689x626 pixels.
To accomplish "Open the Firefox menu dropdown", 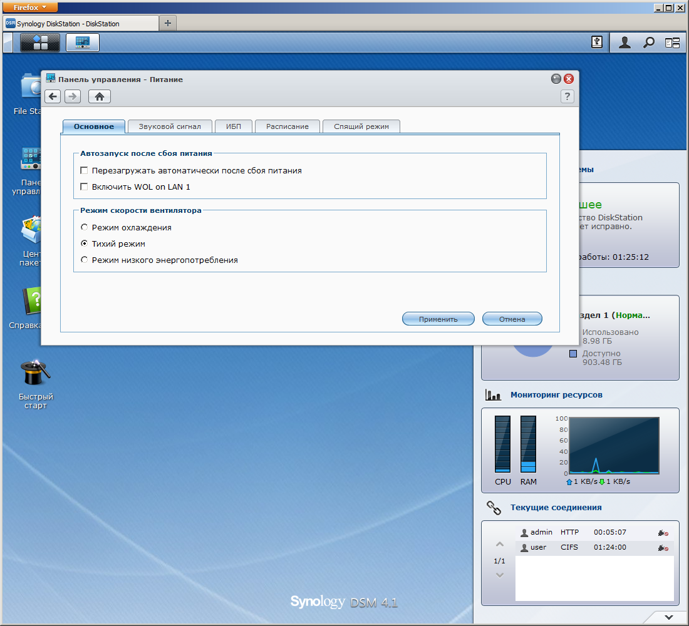I will click(30, 7).
